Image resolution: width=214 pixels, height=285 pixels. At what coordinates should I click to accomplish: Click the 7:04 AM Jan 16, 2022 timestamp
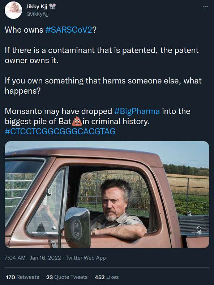33,258
